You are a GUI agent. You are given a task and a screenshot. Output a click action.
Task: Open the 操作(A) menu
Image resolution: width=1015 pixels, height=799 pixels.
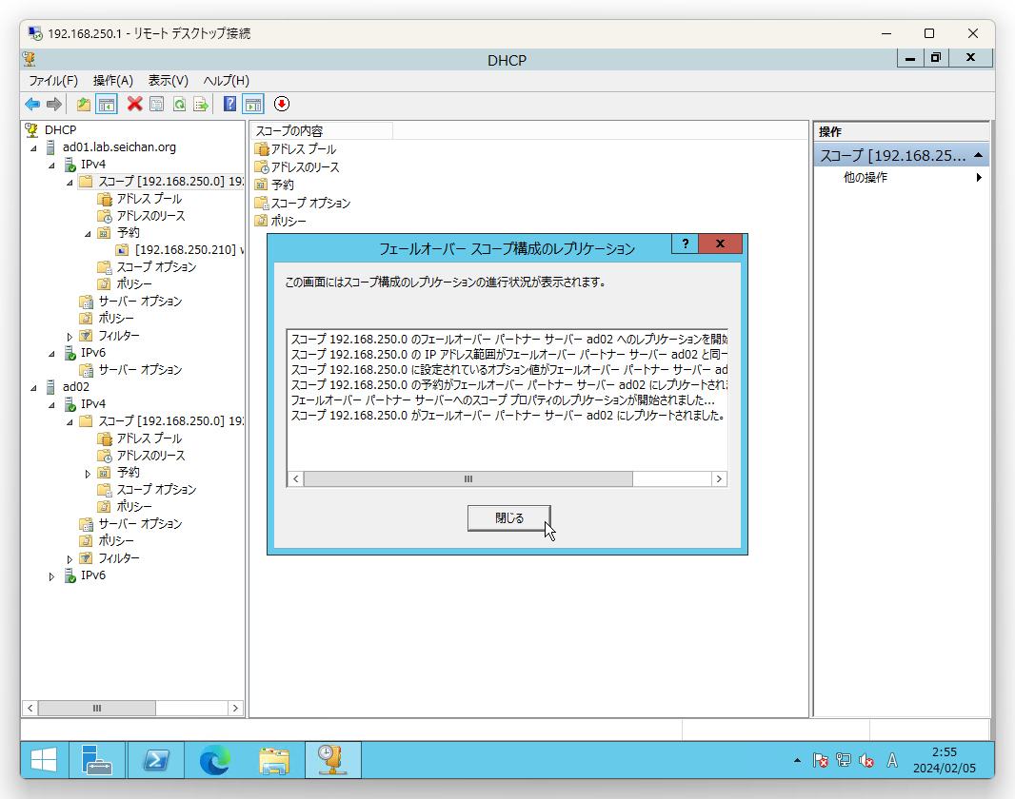[113, 80]
